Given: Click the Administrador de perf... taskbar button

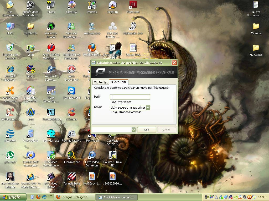Looking at the screenshot, I should pyautogui.click(x=116, y=197).
